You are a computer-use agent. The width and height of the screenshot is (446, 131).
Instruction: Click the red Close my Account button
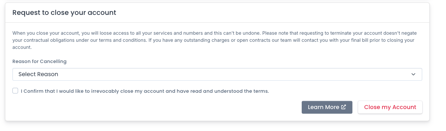pos(390,107)
